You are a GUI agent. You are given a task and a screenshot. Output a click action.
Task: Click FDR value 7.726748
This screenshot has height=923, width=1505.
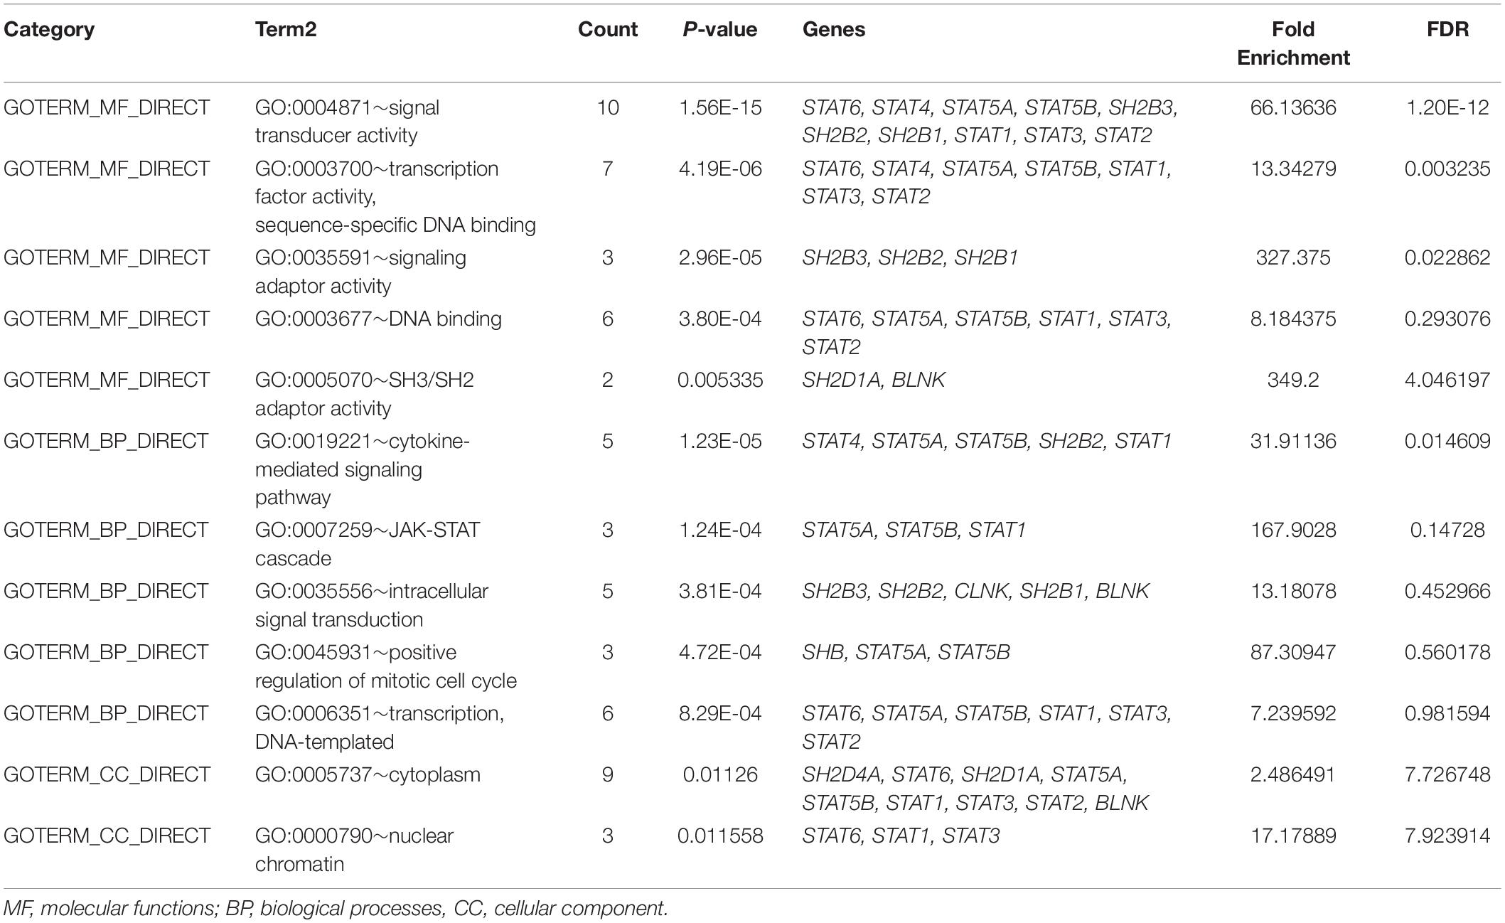coord(1447,775)
